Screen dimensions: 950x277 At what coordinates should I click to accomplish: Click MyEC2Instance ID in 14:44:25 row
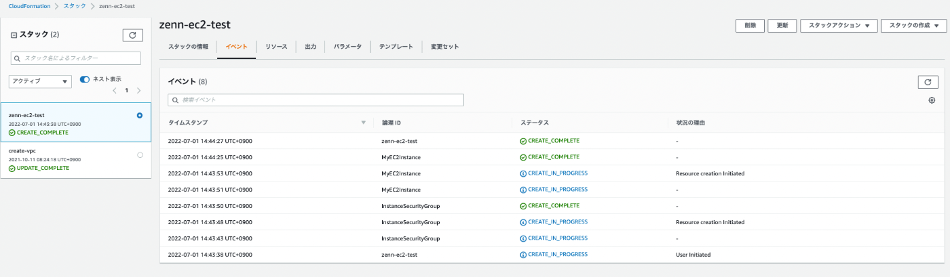coord(401,157)
